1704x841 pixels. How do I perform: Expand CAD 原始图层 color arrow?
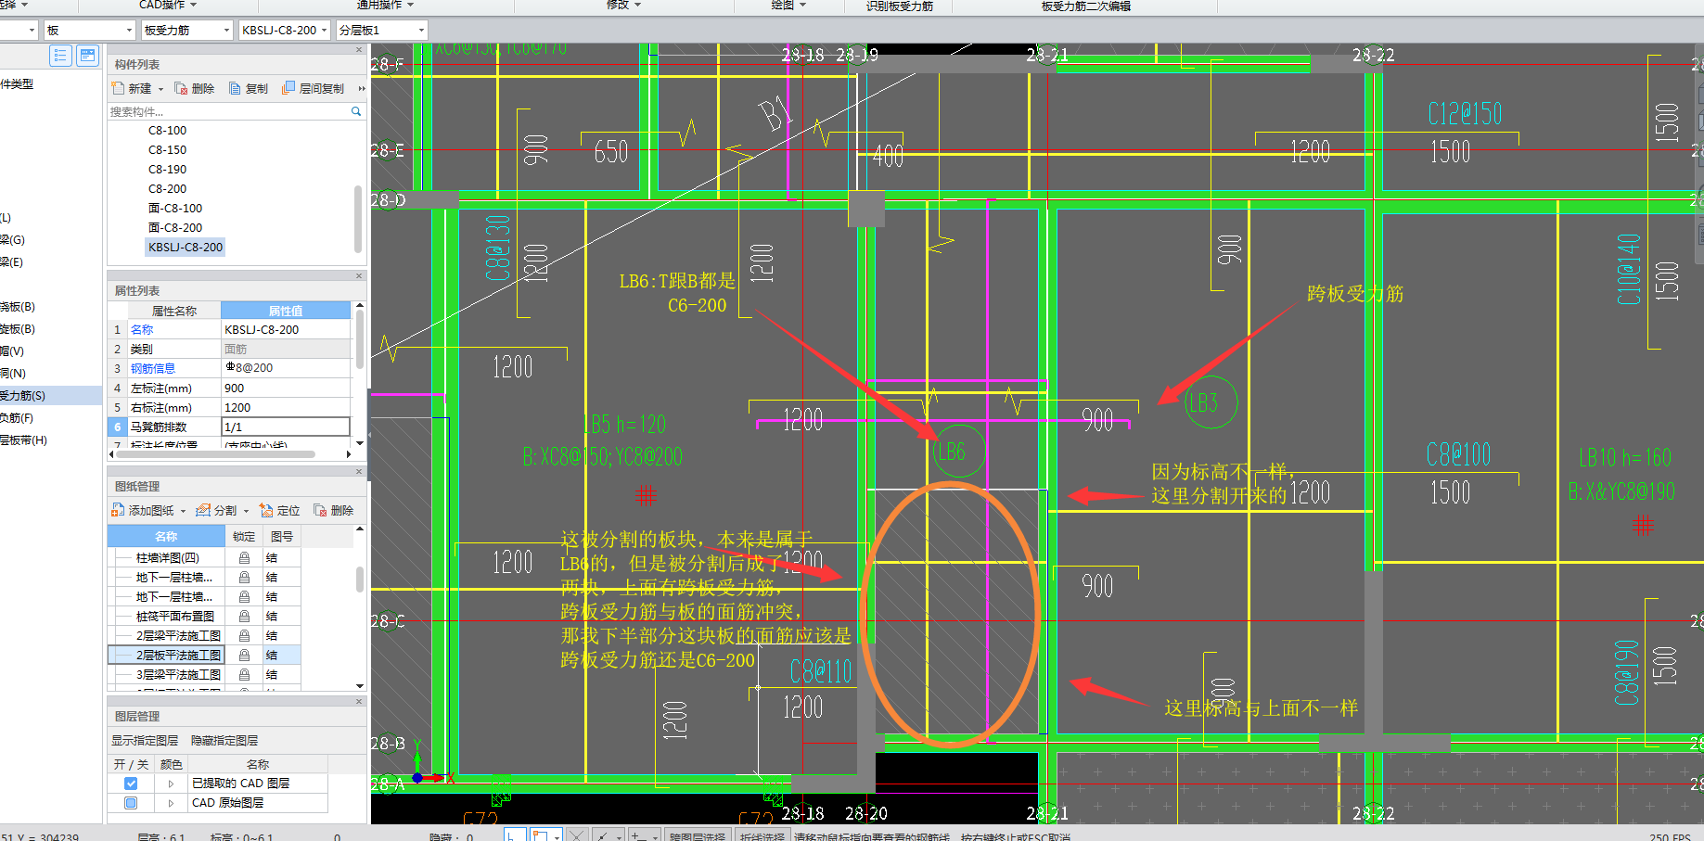171,803
